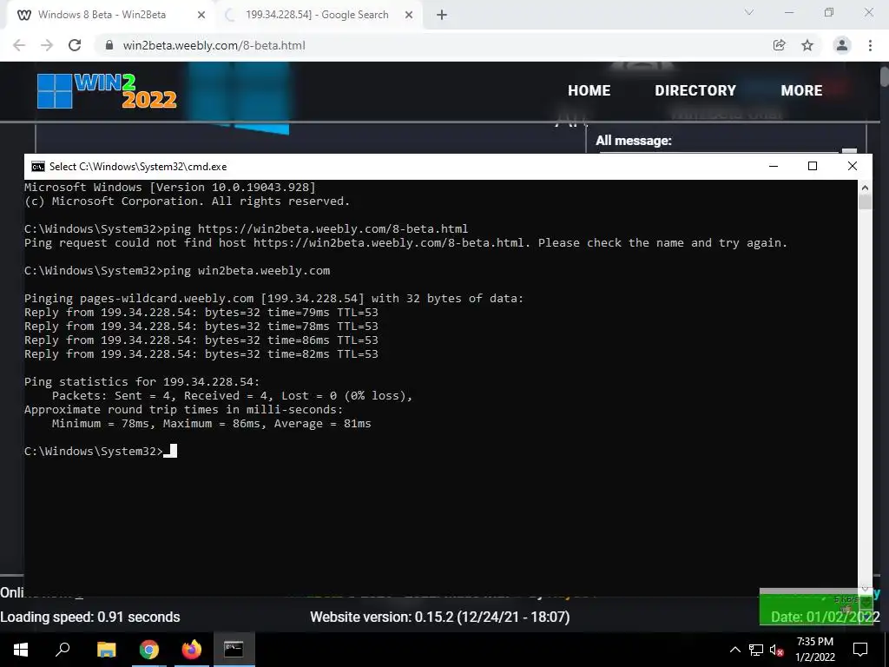Click Command Prompt taskbar icon
The height and width of the screenshot is (667, 889).
pos(234,650)
